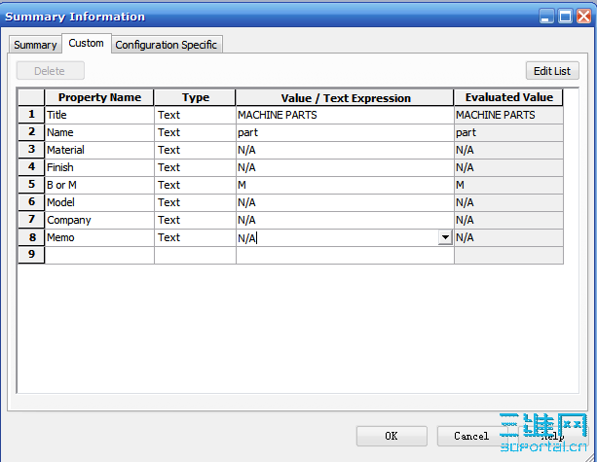Switch to the Summary tab
The image size is (597, 462).
pos(35,45)
